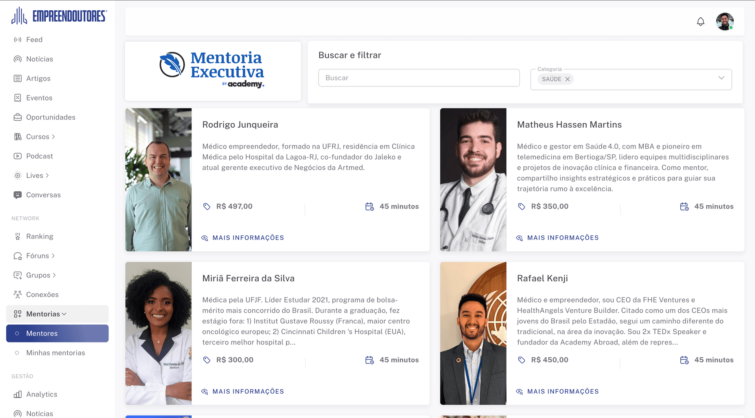Click the Feed broadcast icon
This screenshot has height=418, width=755.
(x=18, y=40)
